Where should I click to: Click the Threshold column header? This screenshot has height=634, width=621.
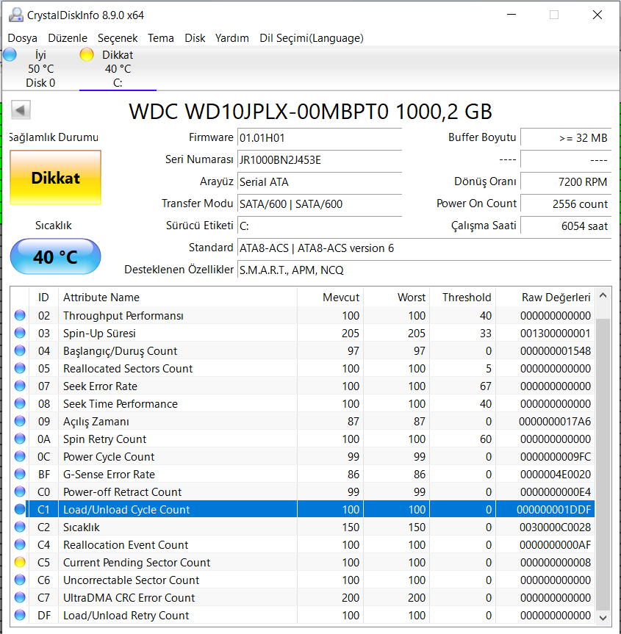pos(463,298)
